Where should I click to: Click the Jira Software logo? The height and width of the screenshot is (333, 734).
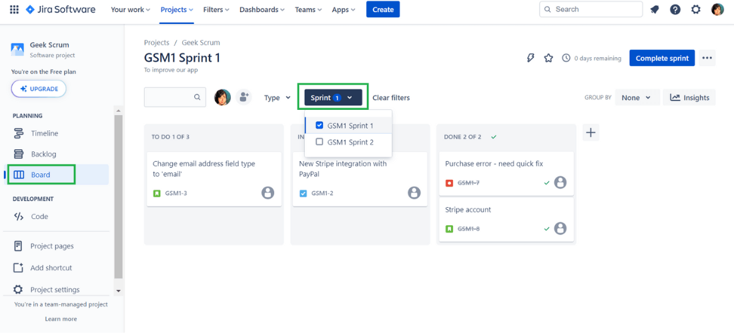click(60, 9)
